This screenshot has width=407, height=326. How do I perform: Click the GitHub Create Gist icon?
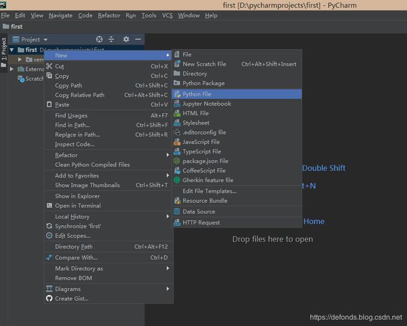coord(49,298)
